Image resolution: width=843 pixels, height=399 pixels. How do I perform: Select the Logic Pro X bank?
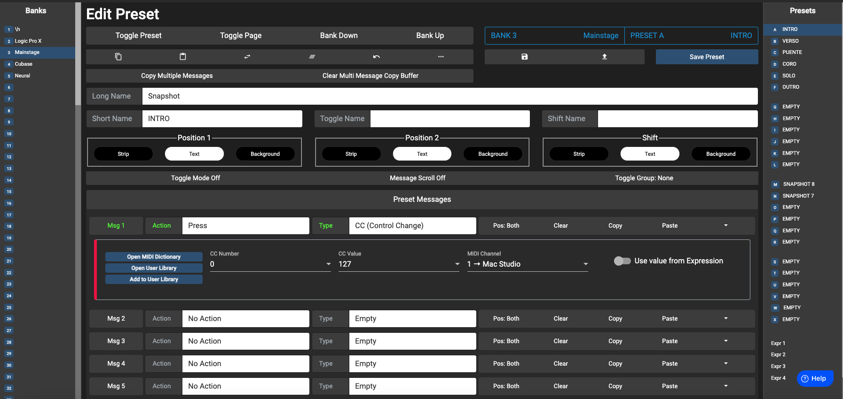pyautogui.click(x=28, y=41)
